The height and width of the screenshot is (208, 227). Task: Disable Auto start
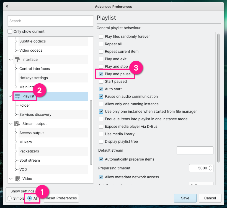pyautogui.click(x=101, y=89)
